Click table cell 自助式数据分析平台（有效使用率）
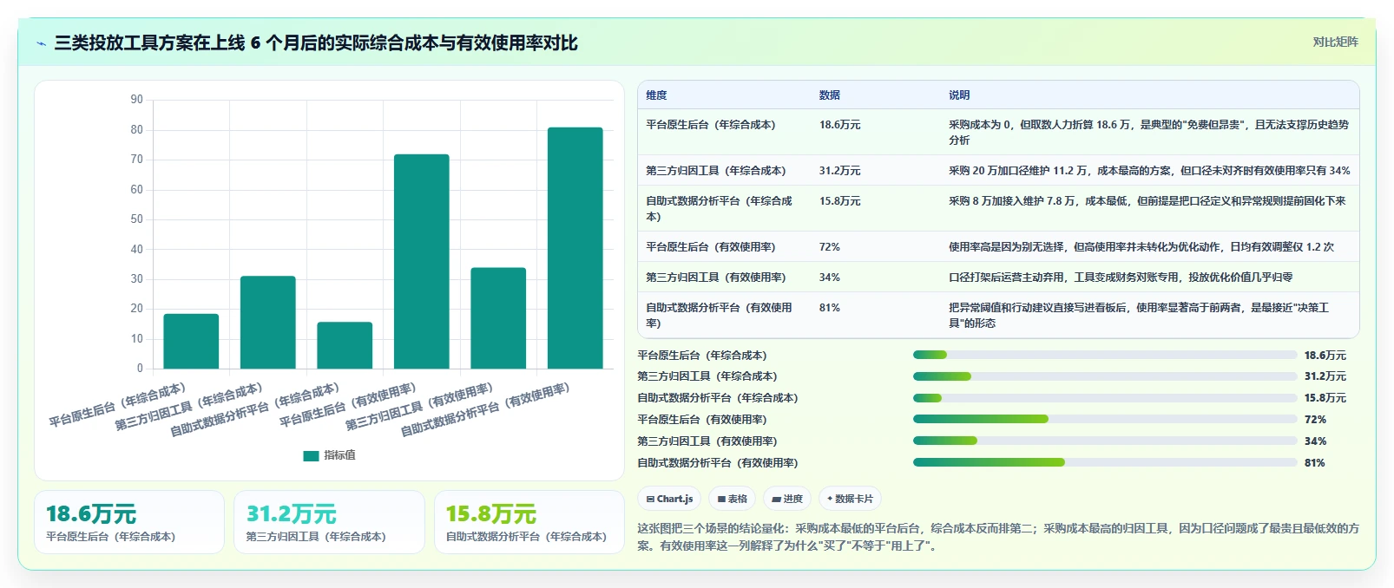Screen dimensions: 1394x588 click(x=720, y=316)
